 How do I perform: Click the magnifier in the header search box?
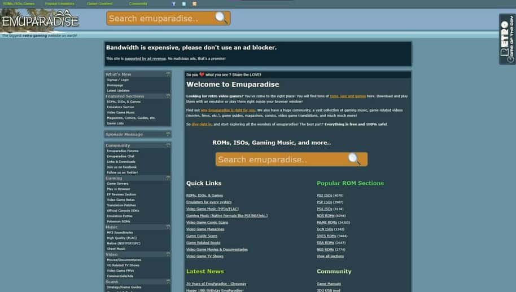point(221,17)
